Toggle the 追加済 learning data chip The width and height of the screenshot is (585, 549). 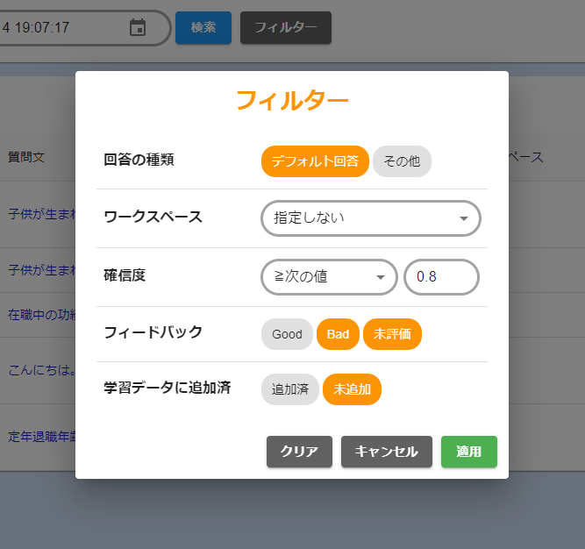(289, 389)
